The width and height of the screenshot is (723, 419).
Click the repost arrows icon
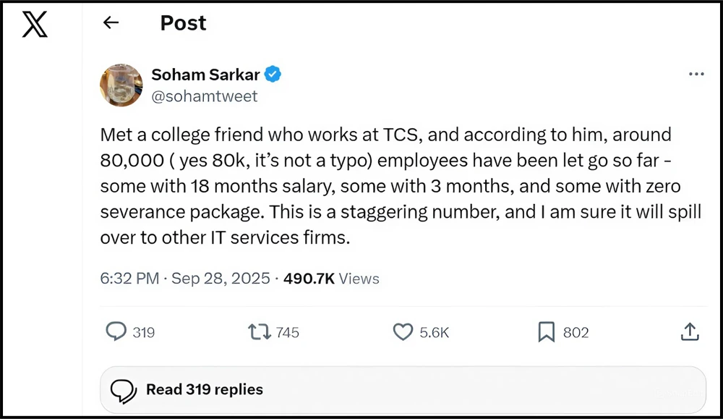pos(259,332)
